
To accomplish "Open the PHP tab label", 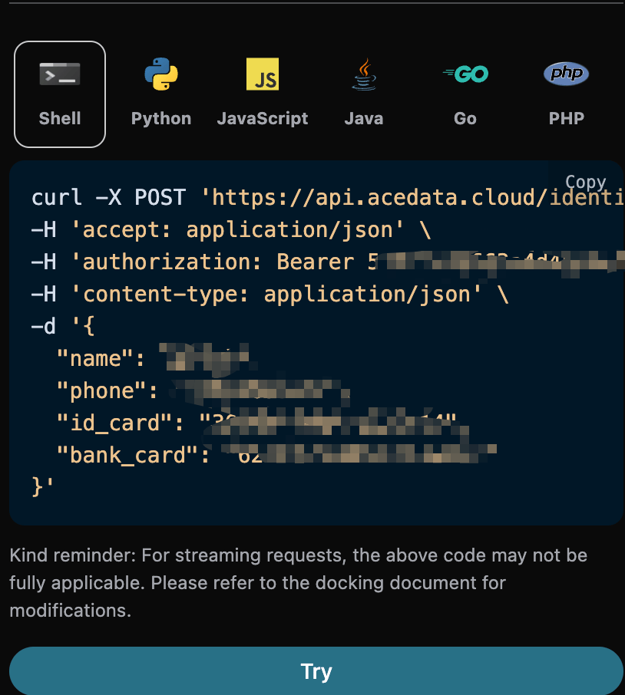I will [x=566, y=119].
